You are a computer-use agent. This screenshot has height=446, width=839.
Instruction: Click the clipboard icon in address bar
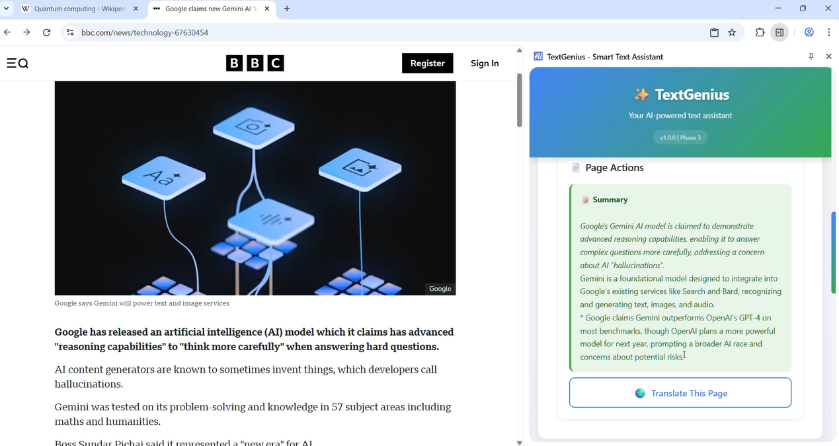tap(714, 32)
